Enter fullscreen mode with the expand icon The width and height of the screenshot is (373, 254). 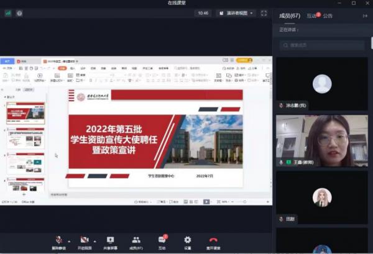click(x=264, y=13)
